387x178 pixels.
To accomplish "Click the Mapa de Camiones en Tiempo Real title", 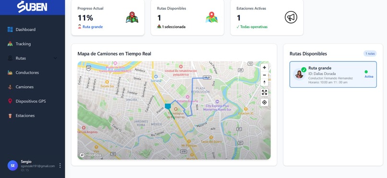I will click(x=114, y=54).
